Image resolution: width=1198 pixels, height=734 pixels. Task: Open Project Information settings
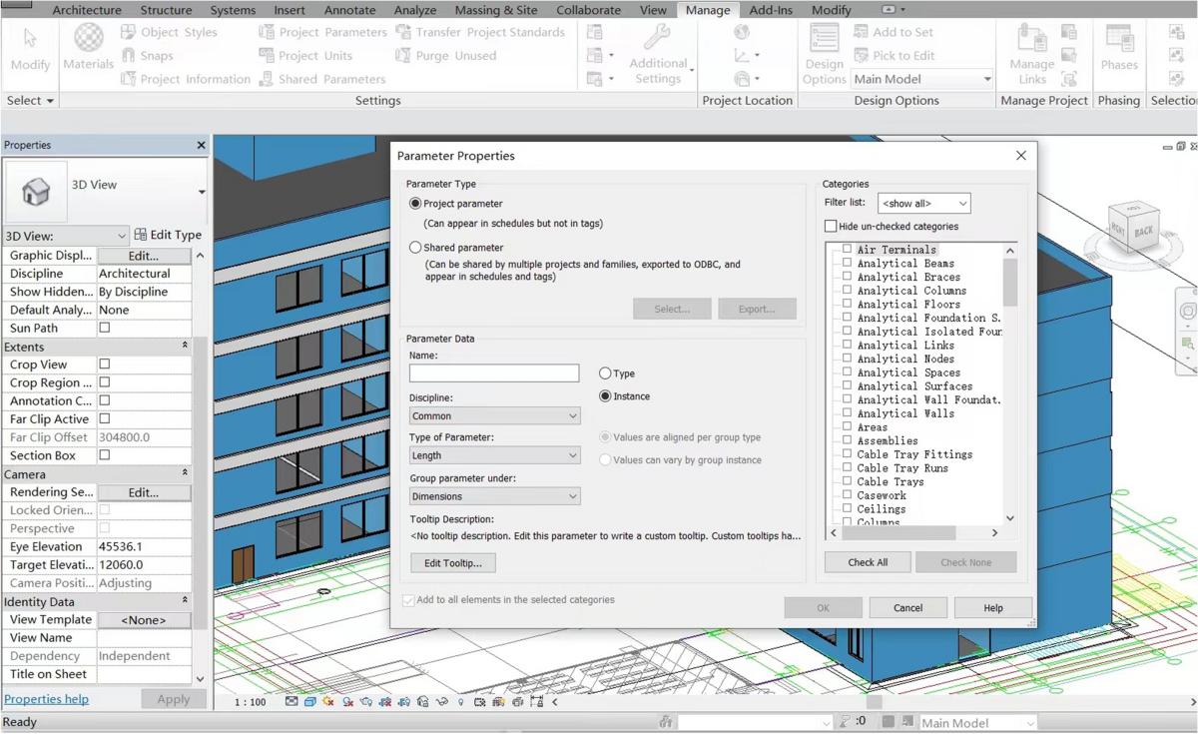(x=186, y=79)
